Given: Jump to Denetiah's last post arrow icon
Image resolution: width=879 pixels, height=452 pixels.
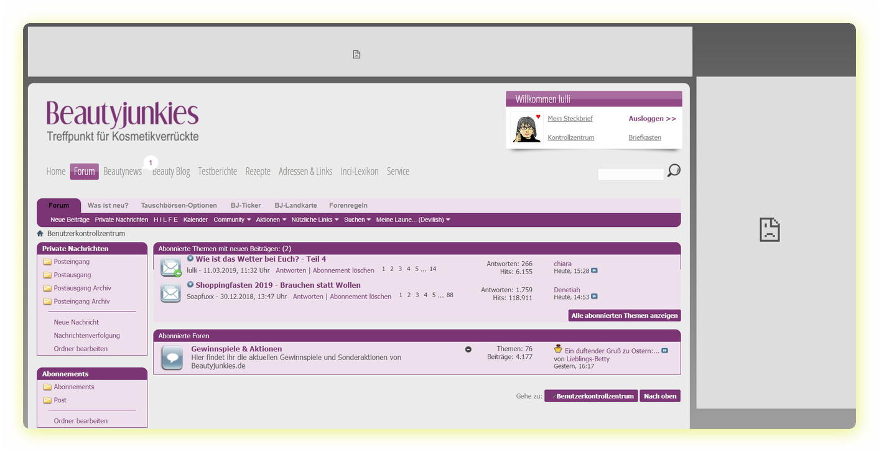Looking at the screenshot, I should tap(594, 297).
